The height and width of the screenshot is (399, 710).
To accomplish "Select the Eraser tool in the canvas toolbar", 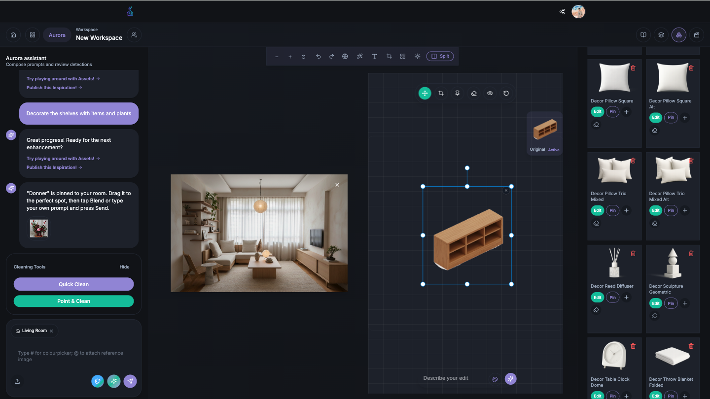I will click(473, 93).
